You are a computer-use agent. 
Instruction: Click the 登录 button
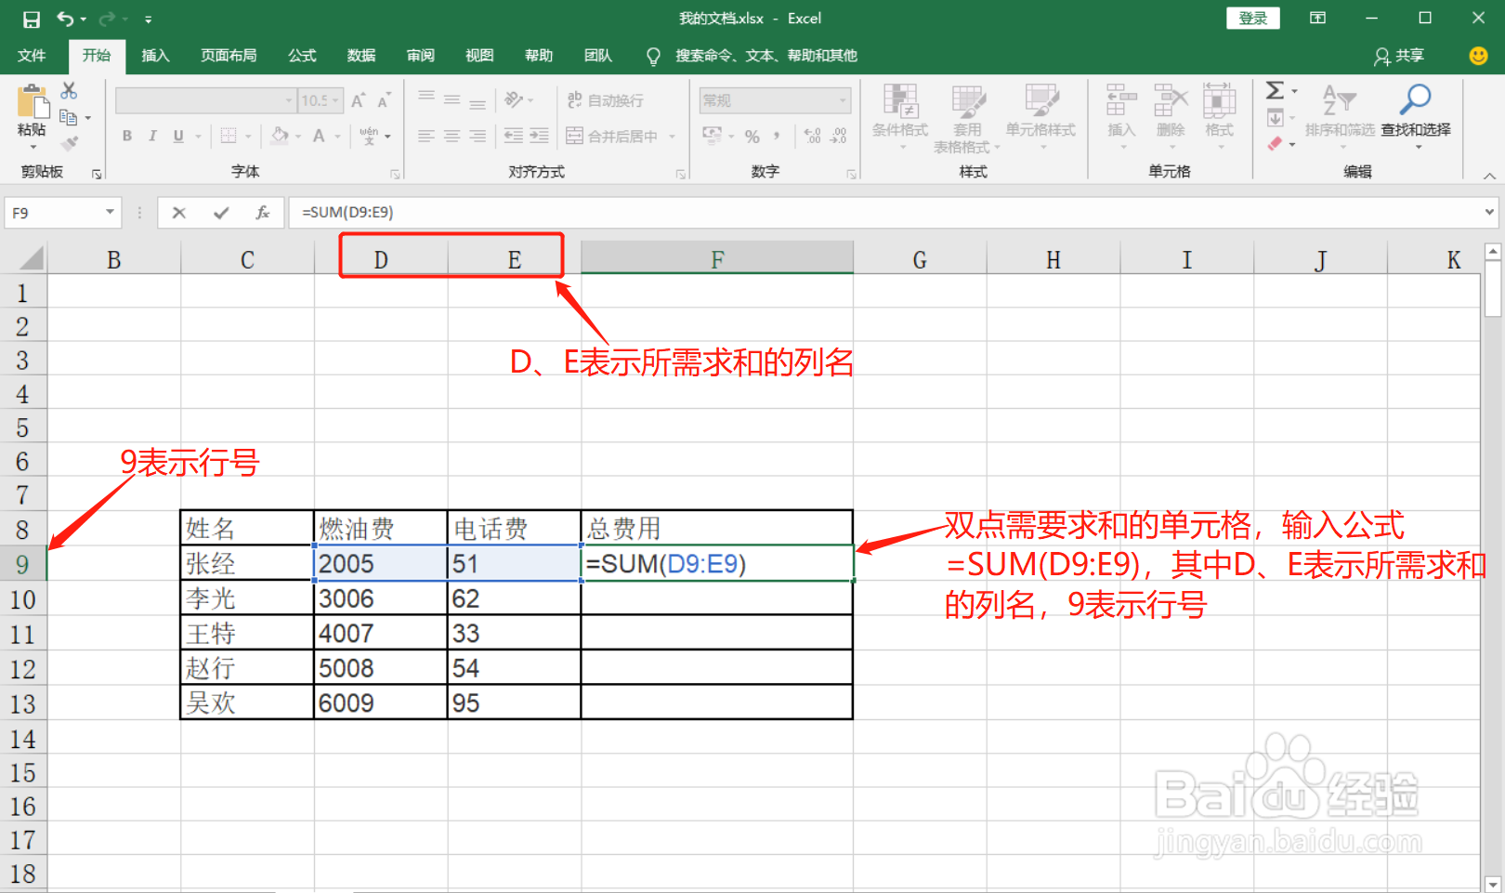pos(1252,18)
